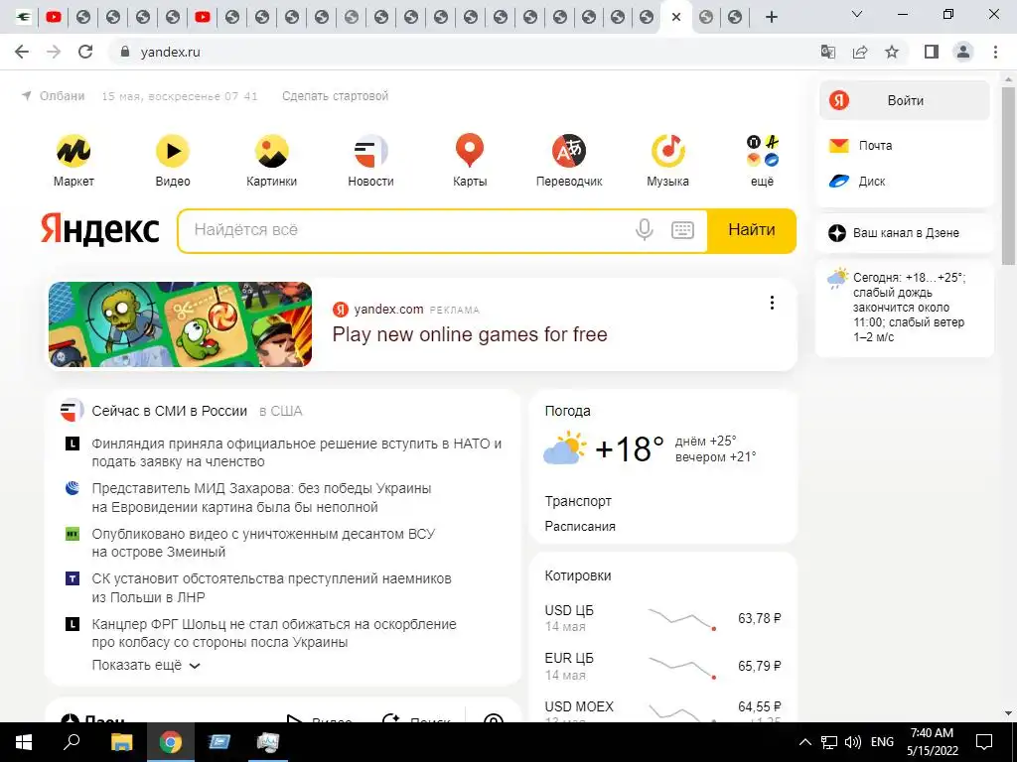The height and width of the screenshot is (762, 1017).
Task: Click the Яндекс logo
Action: [x=100, y=229]
